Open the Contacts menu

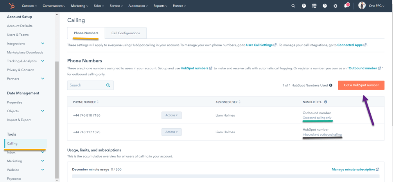pos(29,6)
